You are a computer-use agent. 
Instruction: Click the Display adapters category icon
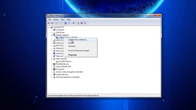point(54,35)
